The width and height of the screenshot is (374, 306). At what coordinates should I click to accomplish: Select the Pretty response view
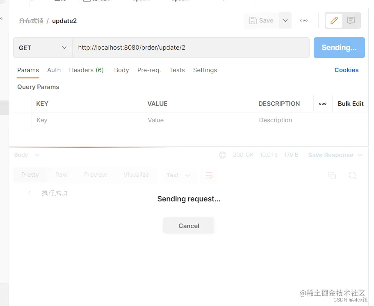click(30, 175)
